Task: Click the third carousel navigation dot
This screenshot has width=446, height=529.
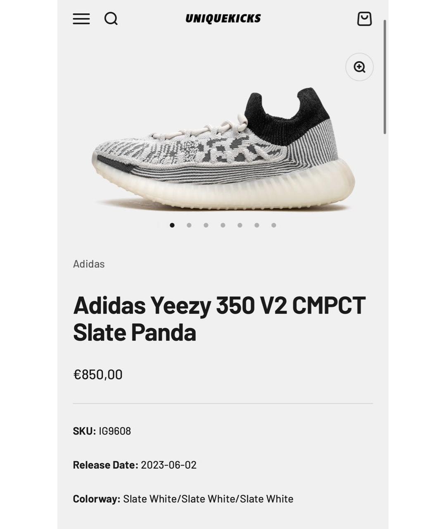Action: coord(206,225)
